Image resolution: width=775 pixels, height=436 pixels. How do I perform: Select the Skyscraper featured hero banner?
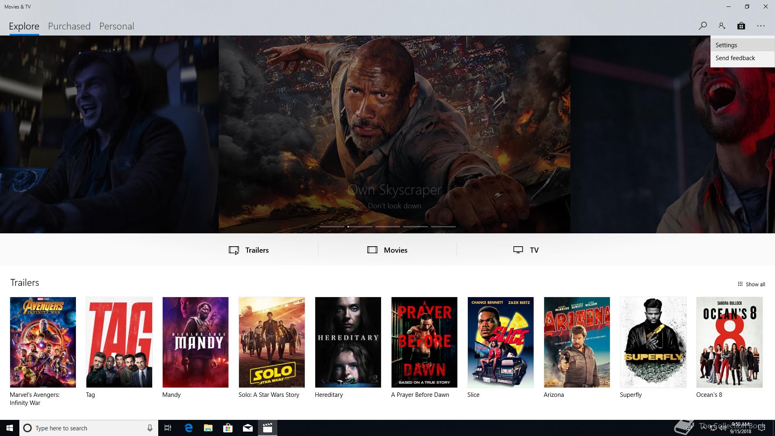coord(394,134)
